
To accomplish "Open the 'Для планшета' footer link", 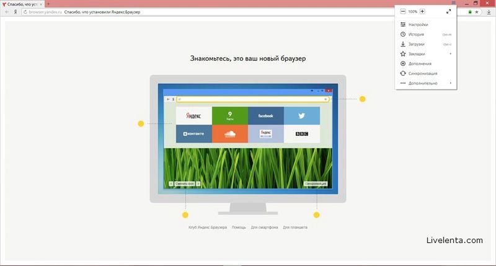I will click(x=295, y=227).
